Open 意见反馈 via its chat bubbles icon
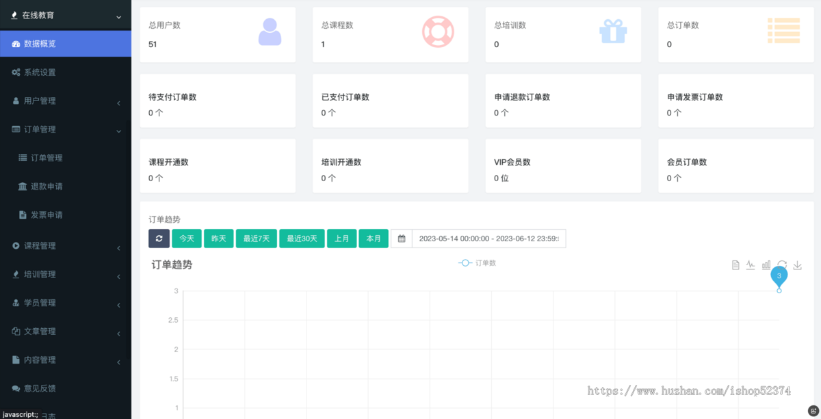The width and height of the screenshot is (821, 419). click(x=16, y=388)
